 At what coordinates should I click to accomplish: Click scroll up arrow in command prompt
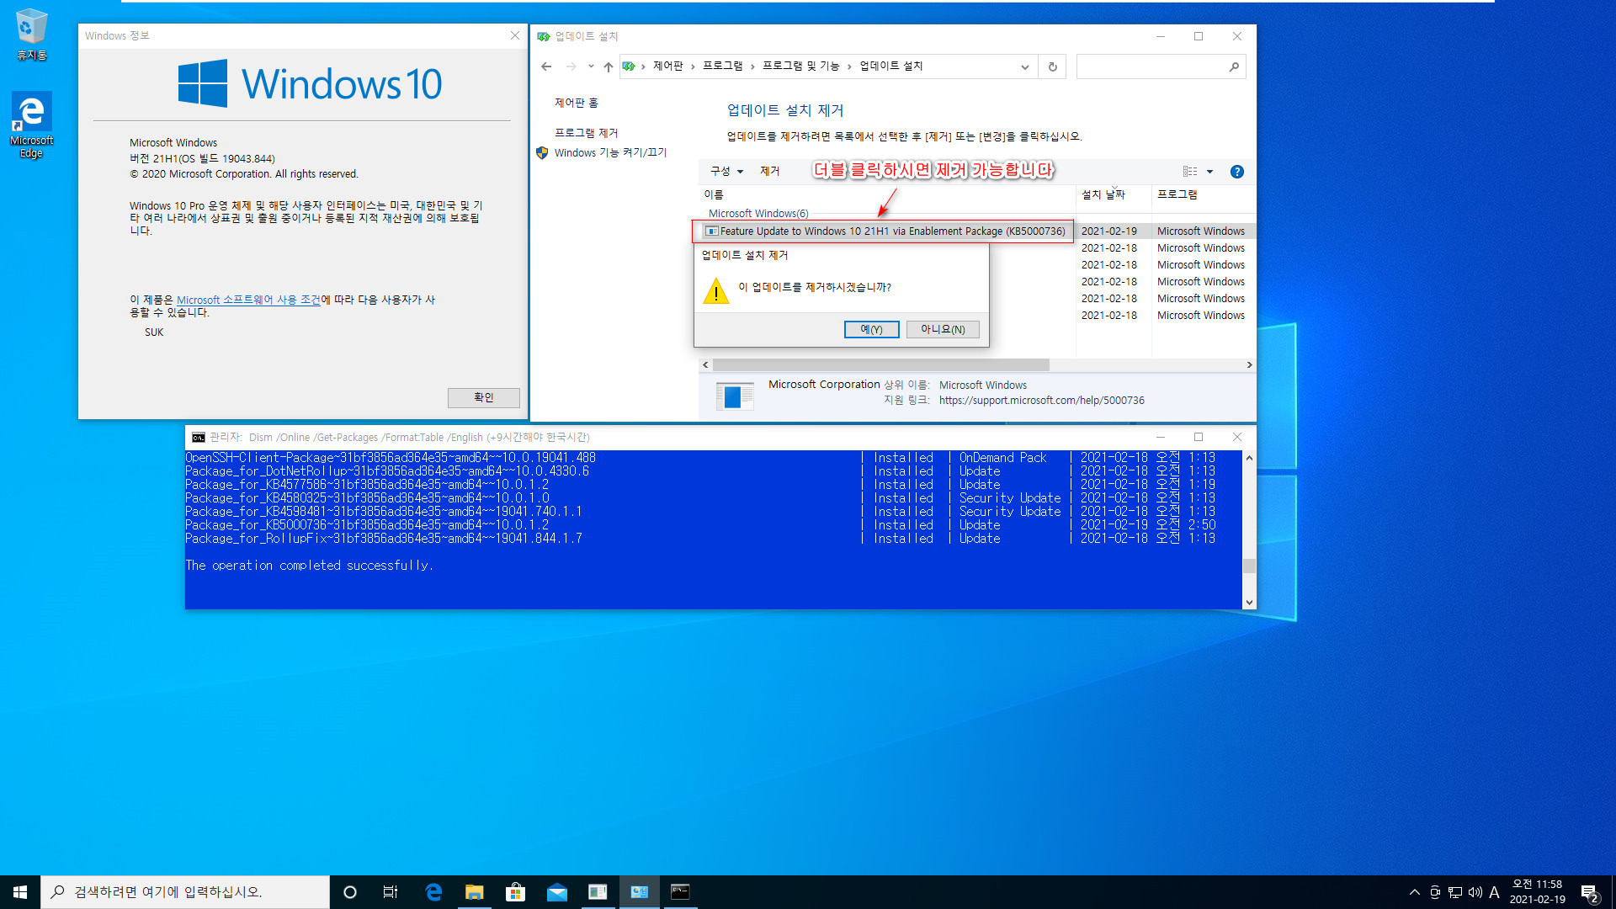tap(1249, 458)
